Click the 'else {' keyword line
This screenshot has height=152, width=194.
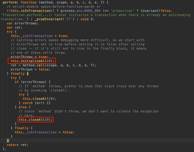point(24,107)
